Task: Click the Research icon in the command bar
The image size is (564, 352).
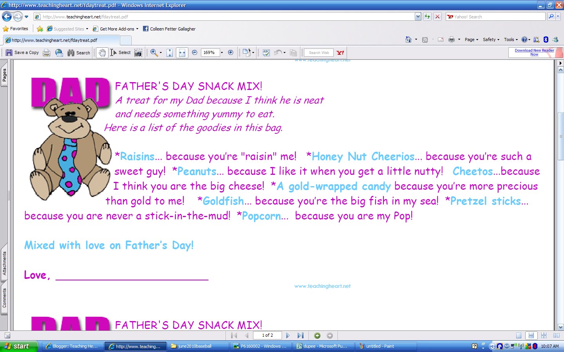Action: (x=536, y=40)
